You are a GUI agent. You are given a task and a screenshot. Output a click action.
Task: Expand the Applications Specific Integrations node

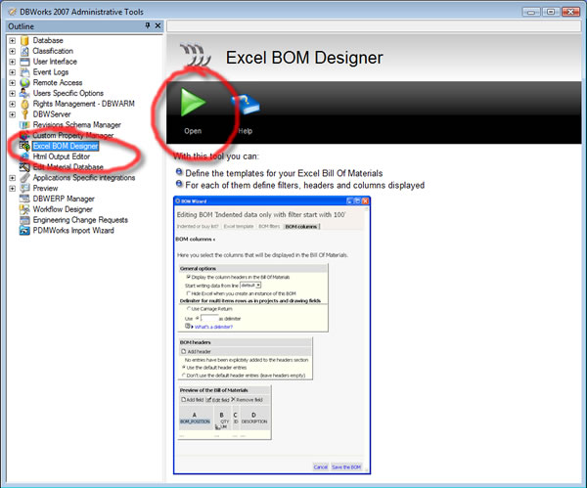coord(13,178)
